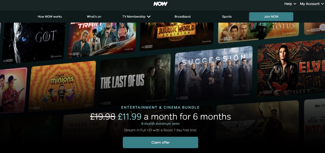Select the GOT show poster
325x153 pixels.
pyautogui.click(x=34, y=42)
